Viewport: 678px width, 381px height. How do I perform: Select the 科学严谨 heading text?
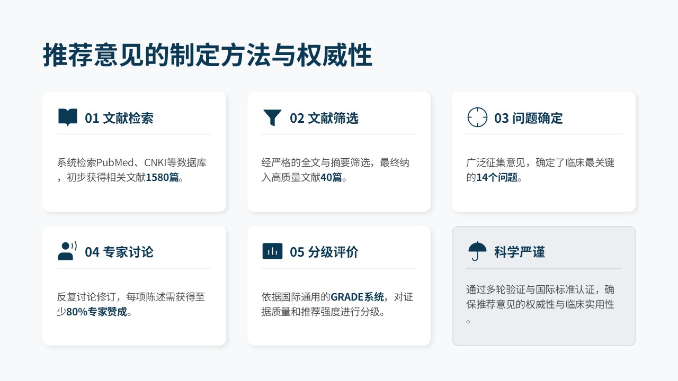point(519,252)
